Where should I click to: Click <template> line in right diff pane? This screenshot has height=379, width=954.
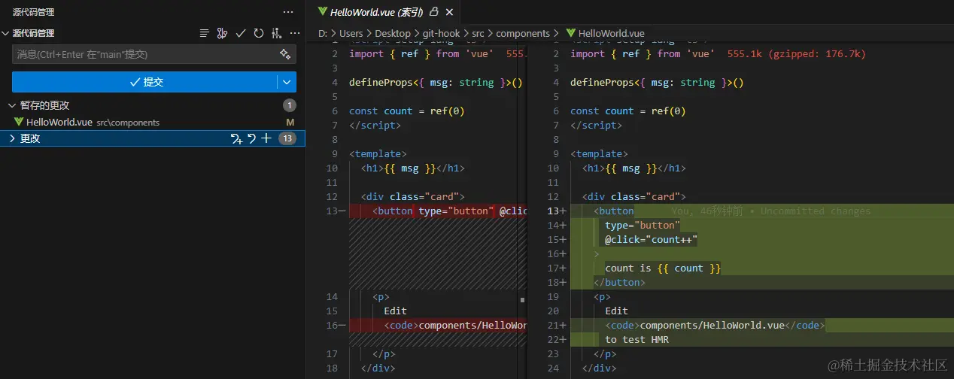pos(599,153)
